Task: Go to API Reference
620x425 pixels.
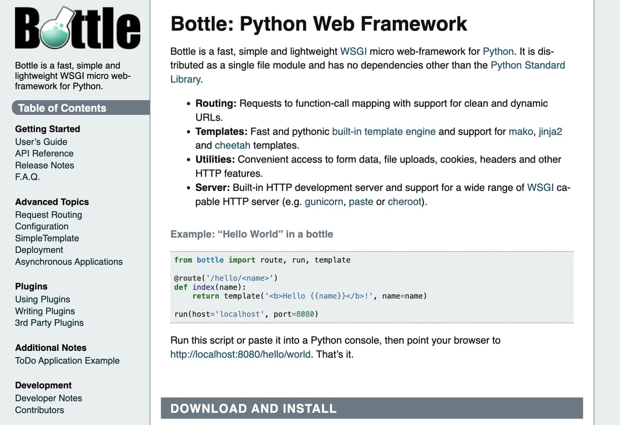Action: 44,153
